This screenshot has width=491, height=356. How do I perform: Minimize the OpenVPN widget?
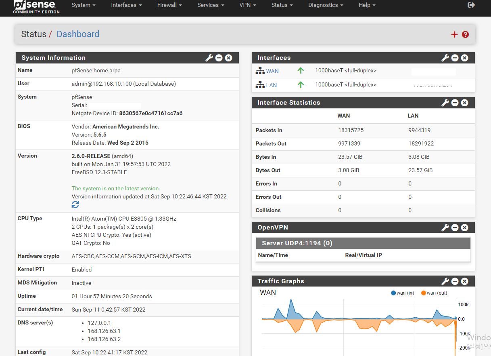point(455,228)
